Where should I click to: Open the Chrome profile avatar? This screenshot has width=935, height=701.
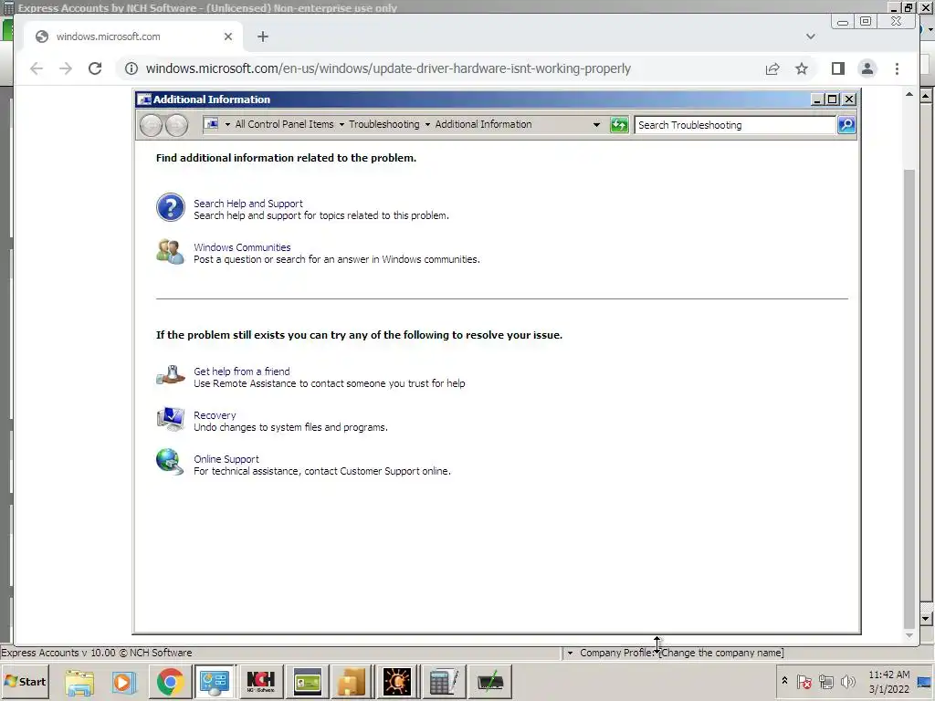point(867,68)
